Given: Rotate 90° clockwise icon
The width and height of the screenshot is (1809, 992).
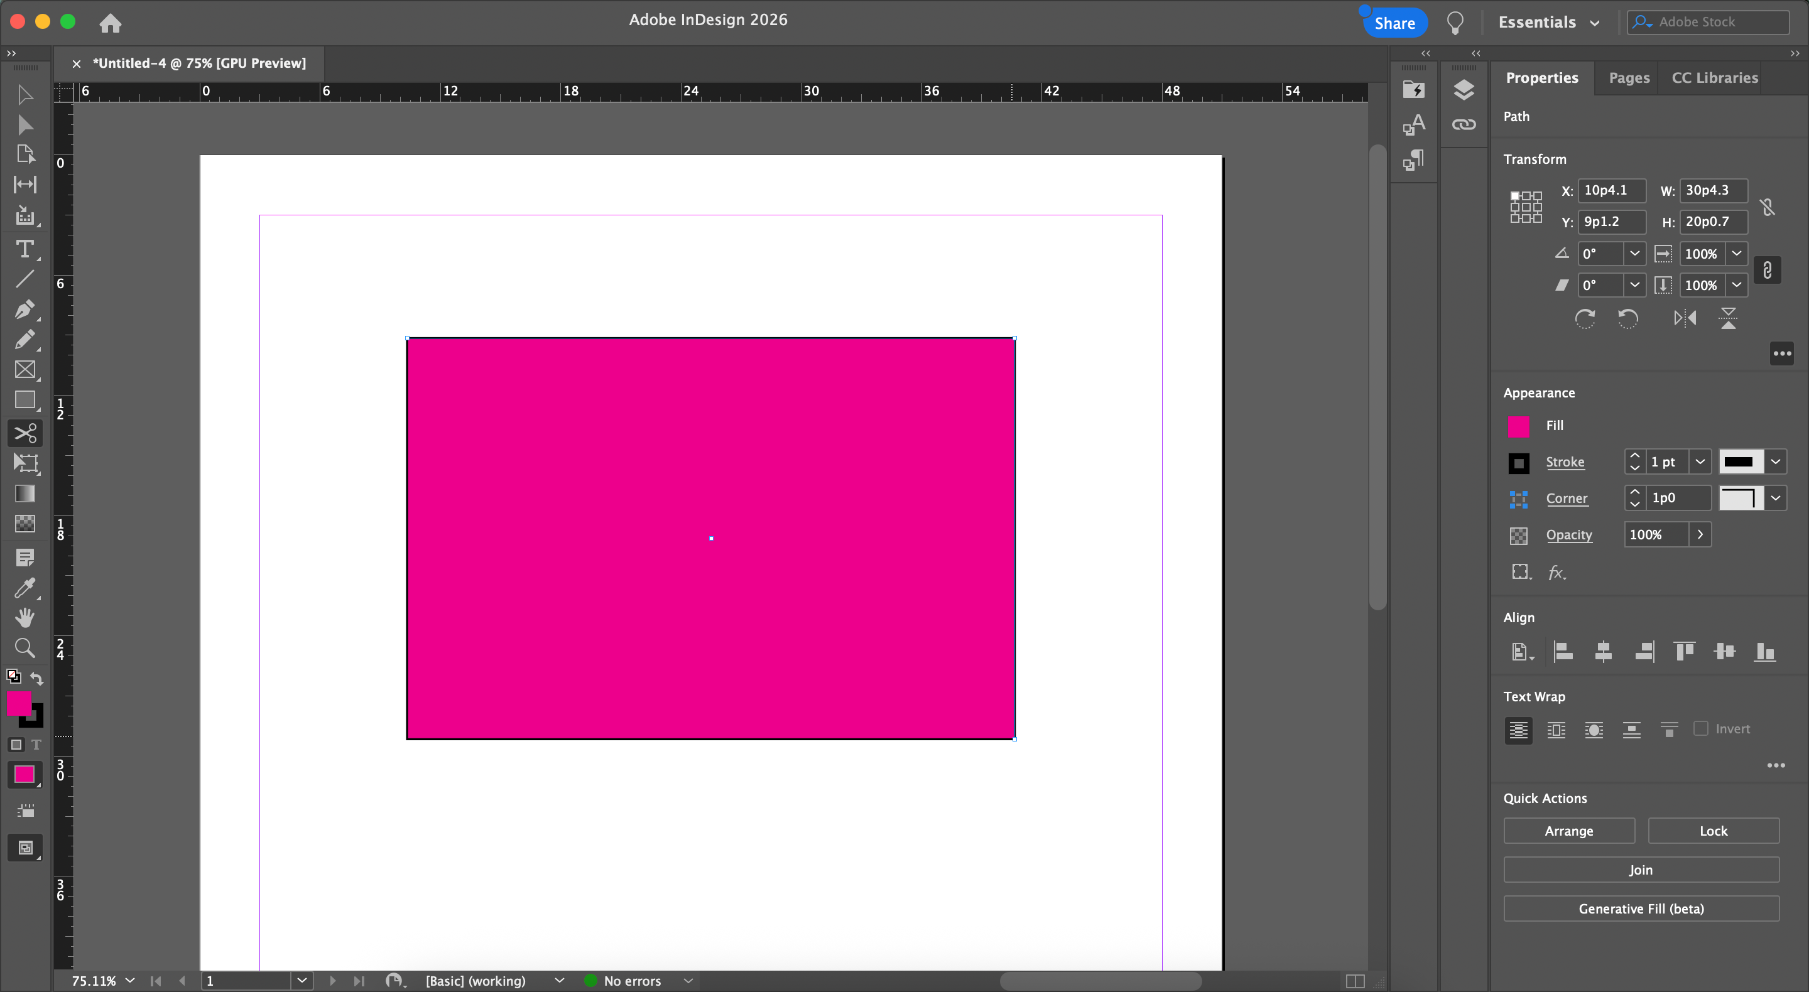Looking at the screenshot, I should coord(1585,319).
